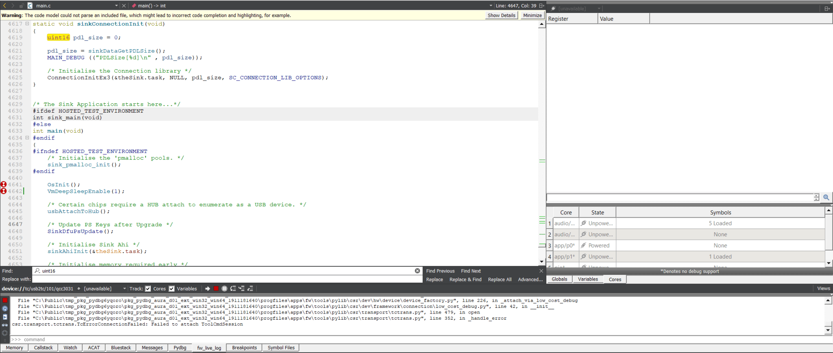The width and height of the screenshot is (833, 353).
Task: Click the run/continue arrow icon
Action: click(x=207, y=289)
